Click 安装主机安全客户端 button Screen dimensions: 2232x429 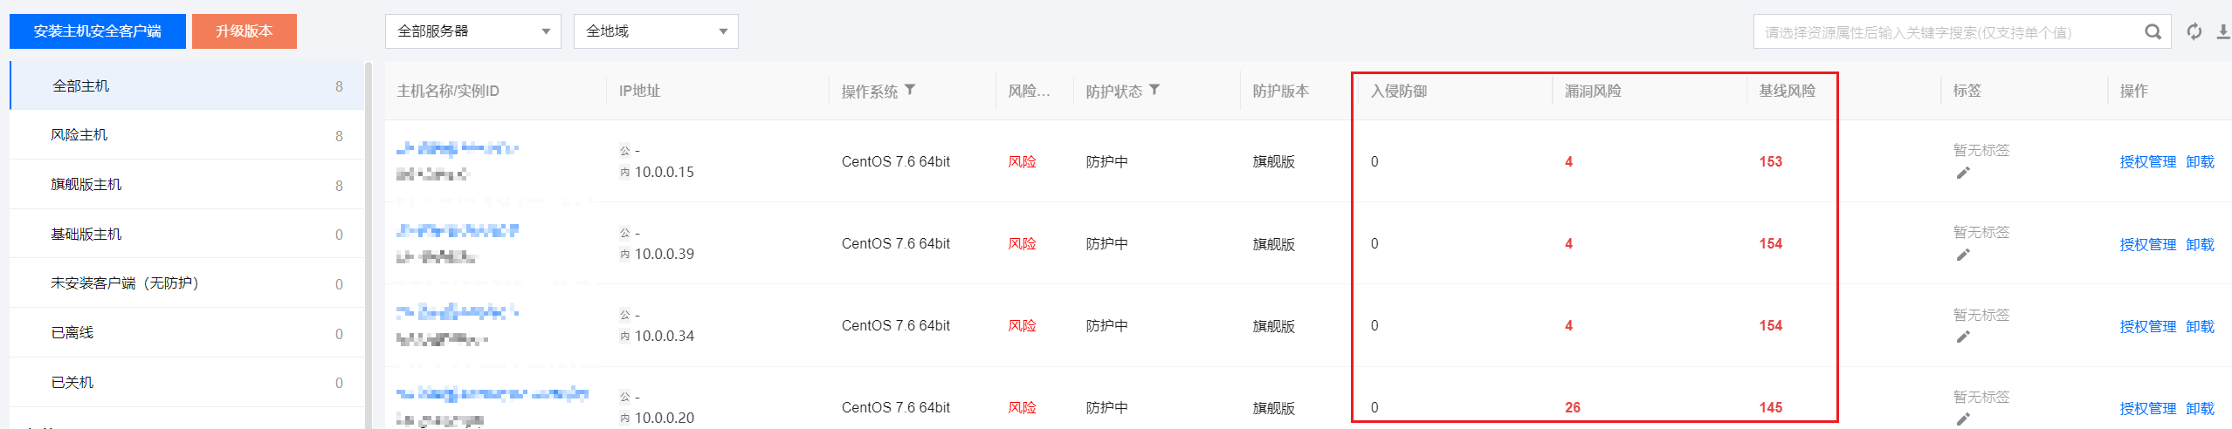pos(98,31)
